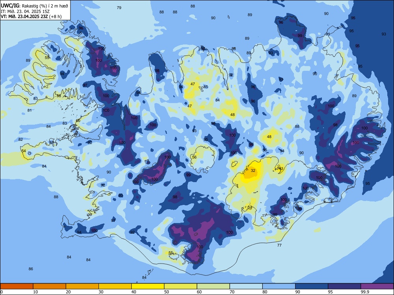This screenshot has width=394, height=295.
Task: Click the legend label 10
Action: 35,292
